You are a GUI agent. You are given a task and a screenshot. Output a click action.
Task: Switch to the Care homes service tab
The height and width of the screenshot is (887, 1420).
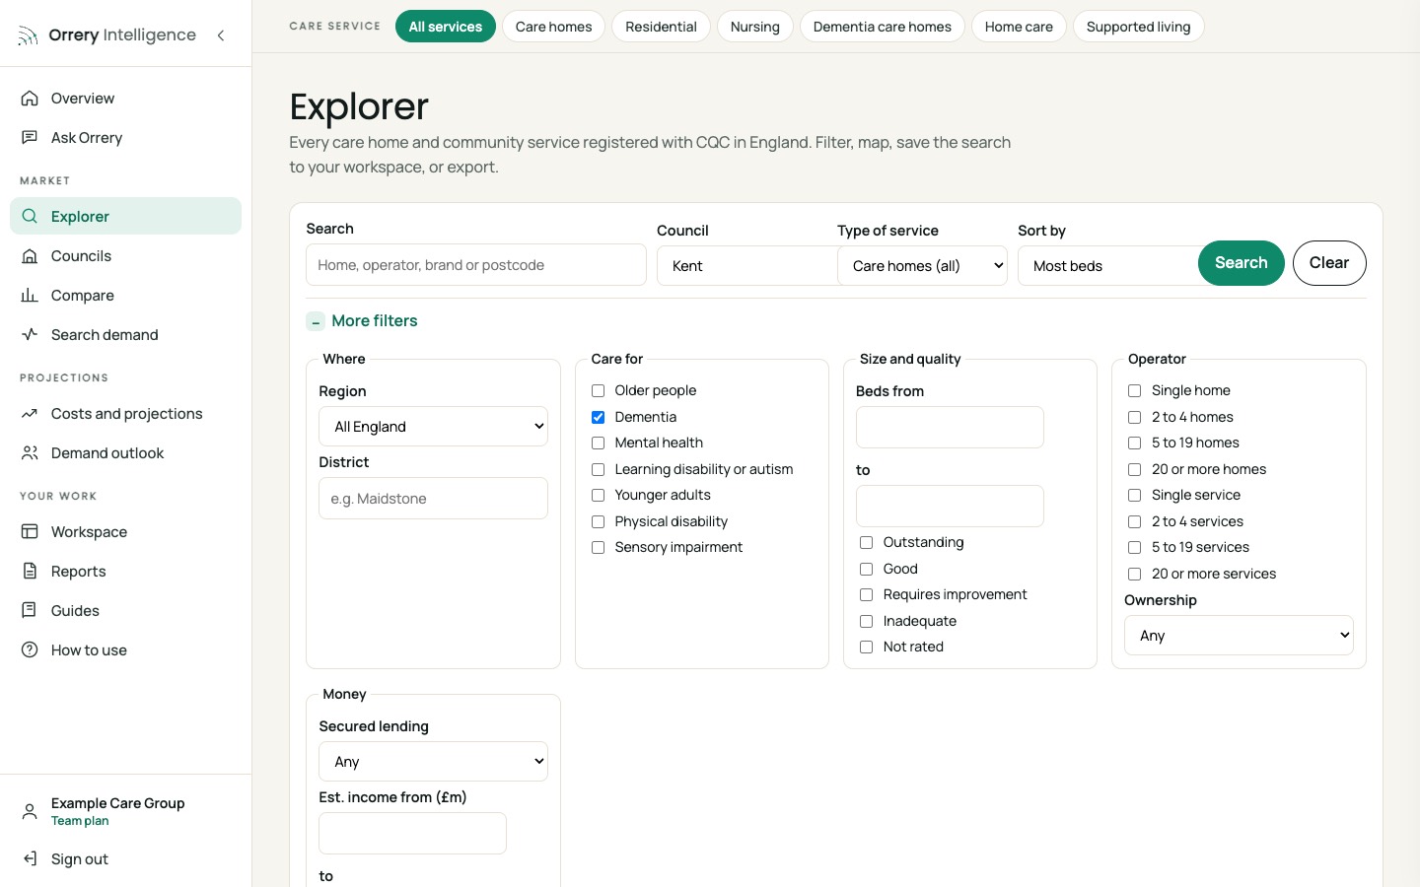(553, 27)
